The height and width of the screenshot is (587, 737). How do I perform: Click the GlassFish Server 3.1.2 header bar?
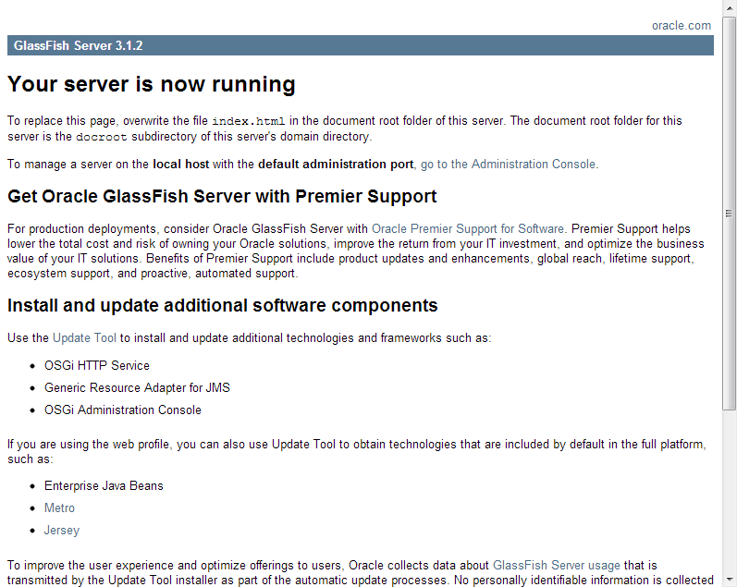pos(360,45)
